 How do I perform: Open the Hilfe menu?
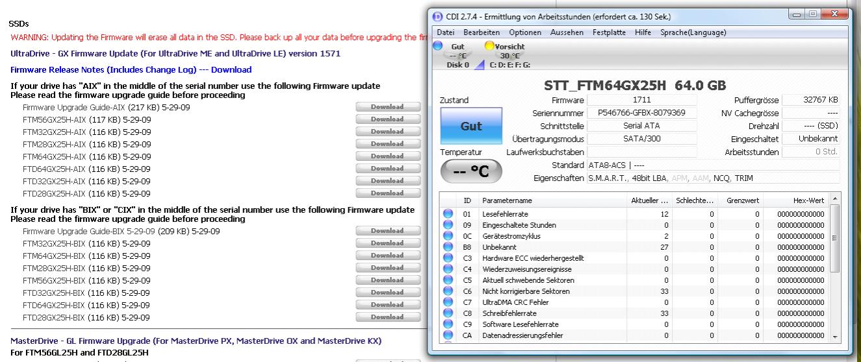pyautogui.click(x=643, y=32)
